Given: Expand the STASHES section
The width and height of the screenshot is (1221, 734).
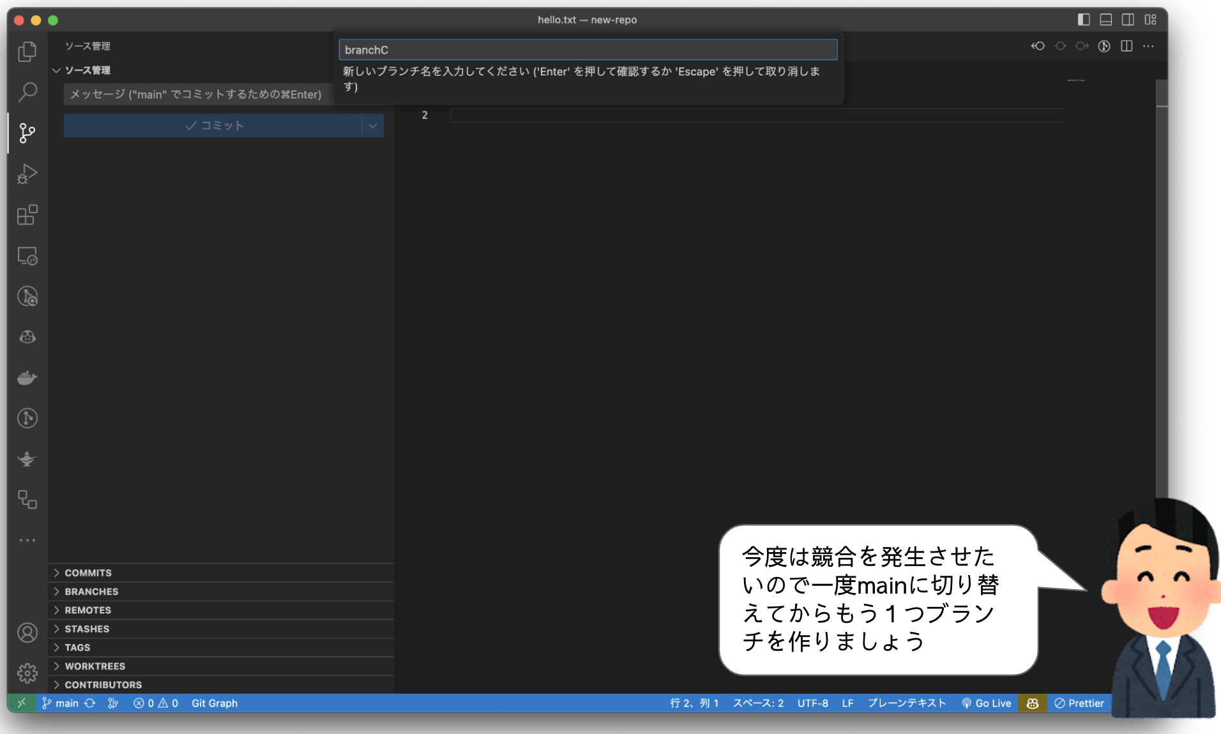Looking at the screenshot, I should pyautogui.click(x=87, y=629).
